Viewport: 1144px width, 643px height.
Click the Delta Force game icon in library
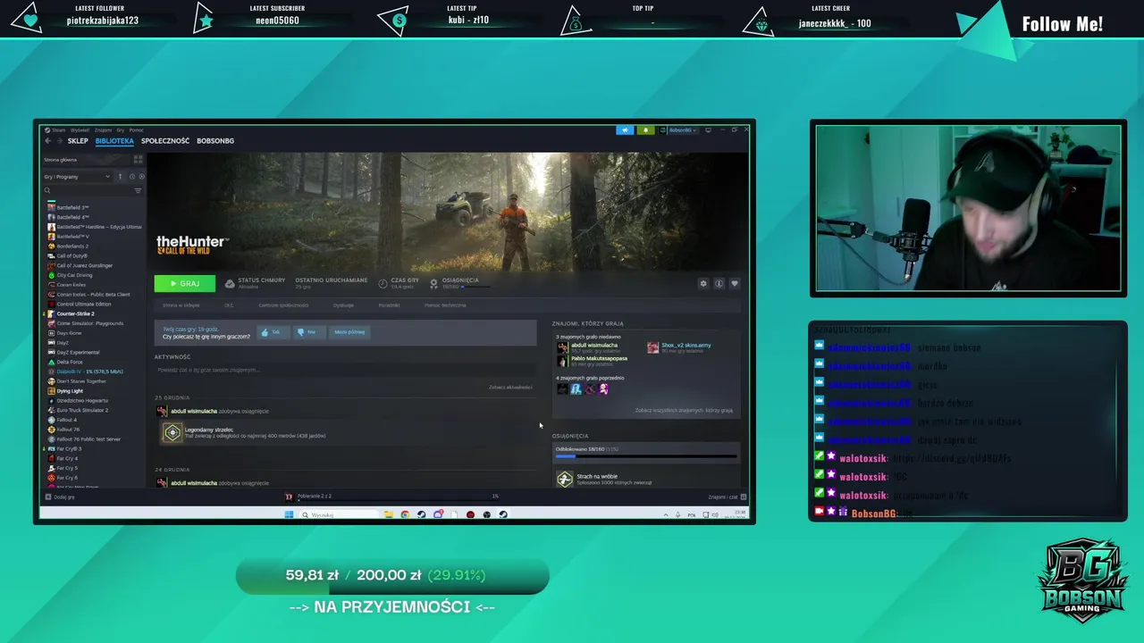(x=51, y=362)
